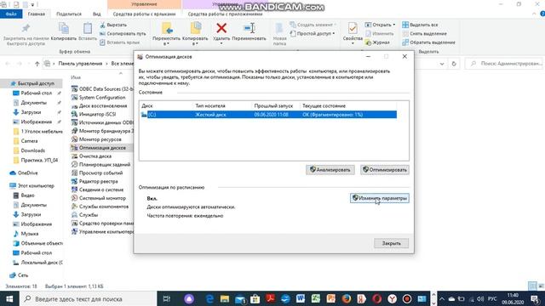Click the taskbar search box
The image size is (545, 306).
[x=89, y=298]
